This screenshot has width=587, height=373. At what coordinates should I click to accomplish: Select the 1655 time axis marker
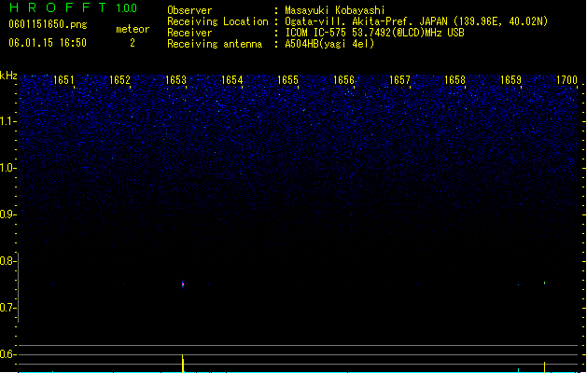click(287, 80)
